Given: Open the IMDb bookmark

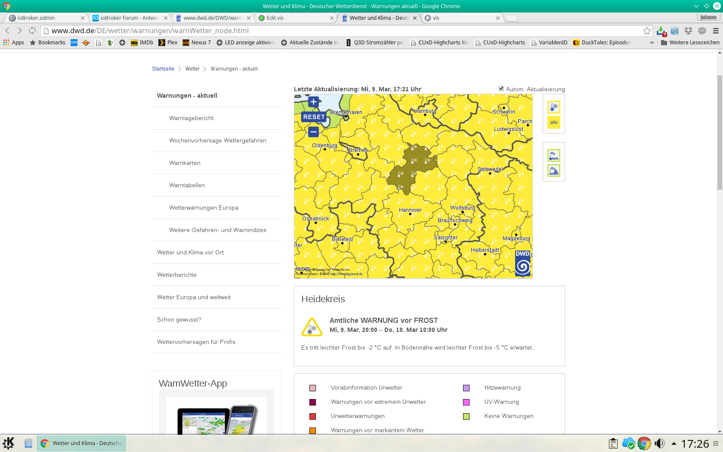Looking at the screenshot, I should (142, 43).
